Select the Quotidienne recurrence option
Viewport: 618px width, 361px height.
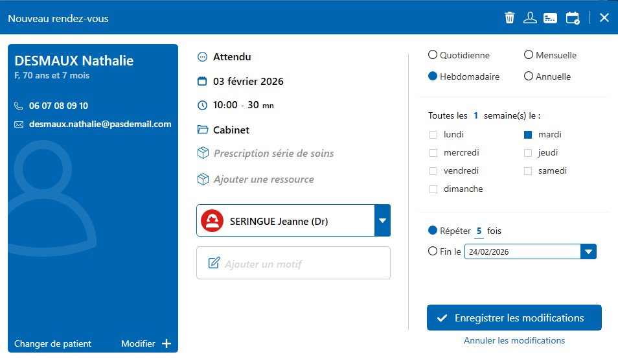(433, 55)
